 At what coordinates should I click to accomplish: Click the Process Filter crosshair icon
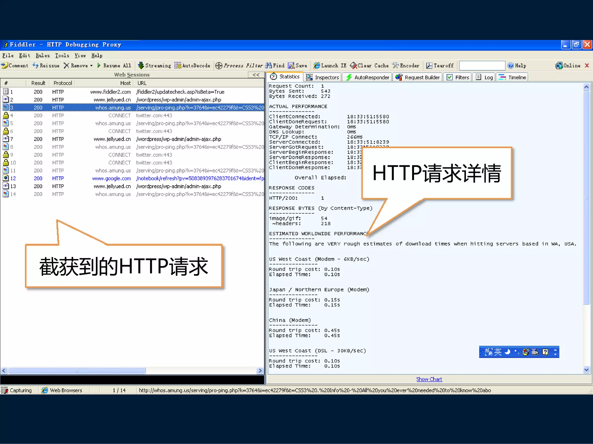[x=219, y=66]
